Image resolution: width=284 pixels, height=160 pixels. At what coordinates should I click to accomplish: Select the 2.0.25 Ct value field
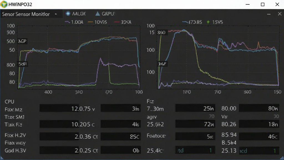pos(59,150)
